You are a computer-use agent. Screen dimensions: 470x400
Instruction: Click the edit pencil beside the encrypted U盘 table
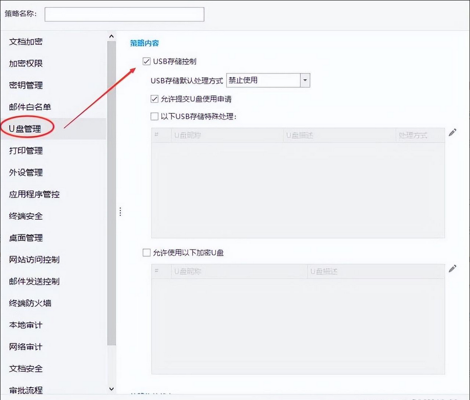coord(453,268)
